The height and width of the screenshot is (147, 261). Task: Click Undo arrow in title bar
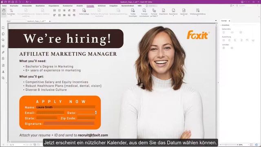20,2
